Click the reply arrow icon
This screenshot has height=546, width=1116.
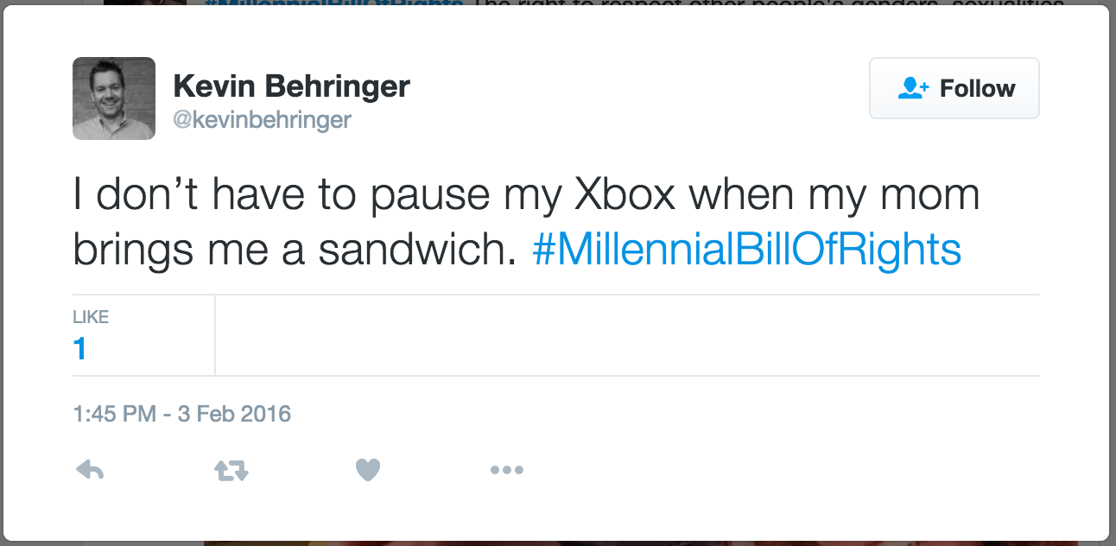[x=90, y=470]
